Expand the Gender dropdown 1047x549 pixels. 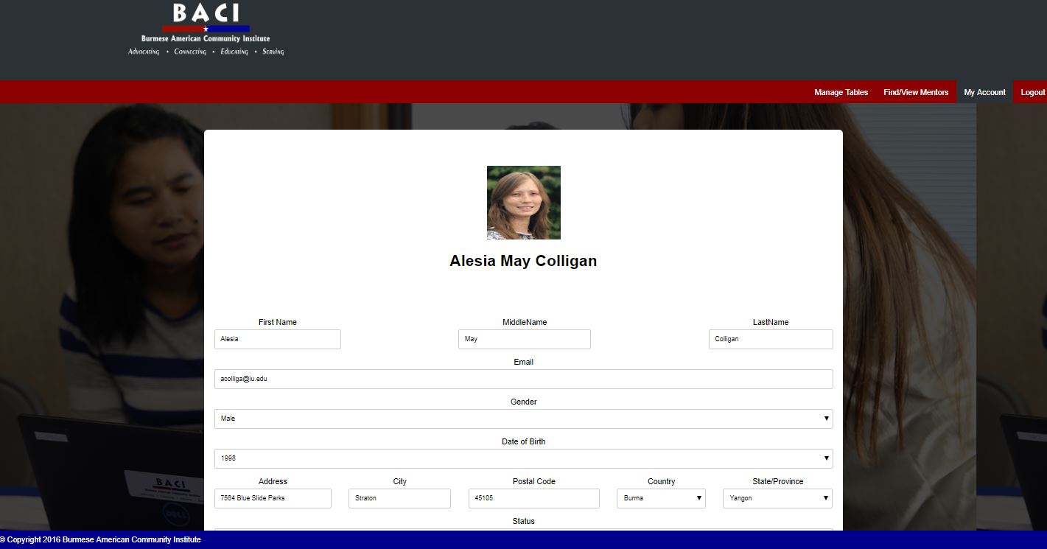pos(523,419)
